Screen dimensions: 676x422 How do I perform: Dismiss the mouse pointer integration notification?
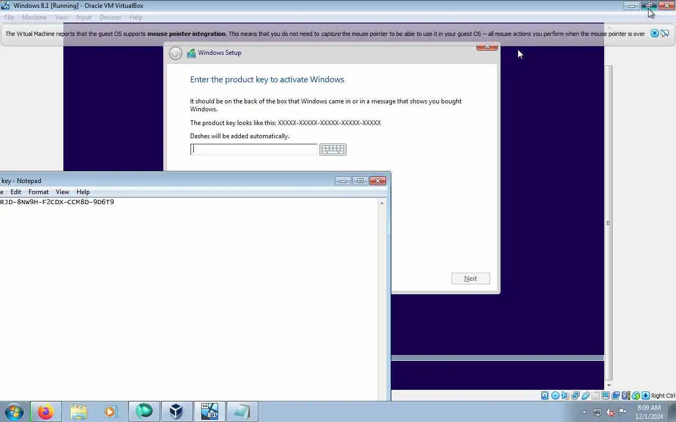[x=654, y=33]
